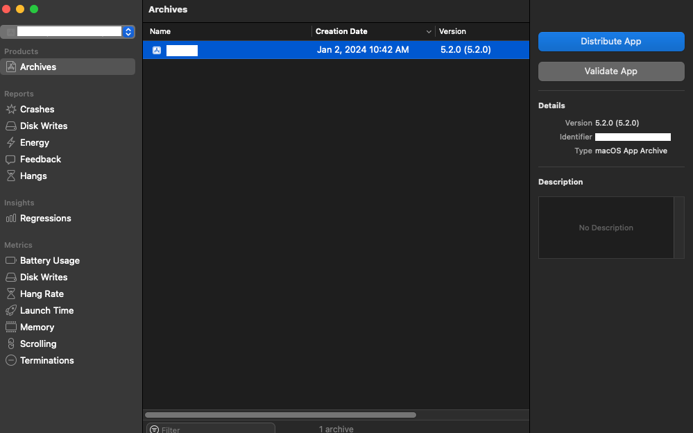Click the Disk Writes icon under Metrics
The image size is (693, 433).
click(x=11, y=278)
